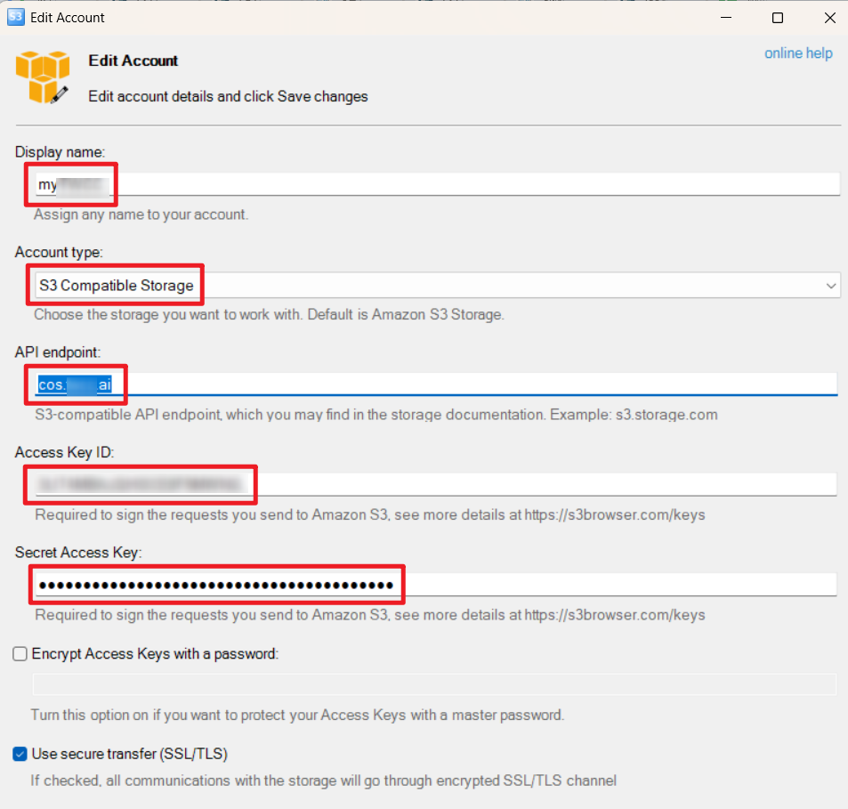Select the masked Secret Access Key field
The image size is (848, 809).
tap(436, 585)
